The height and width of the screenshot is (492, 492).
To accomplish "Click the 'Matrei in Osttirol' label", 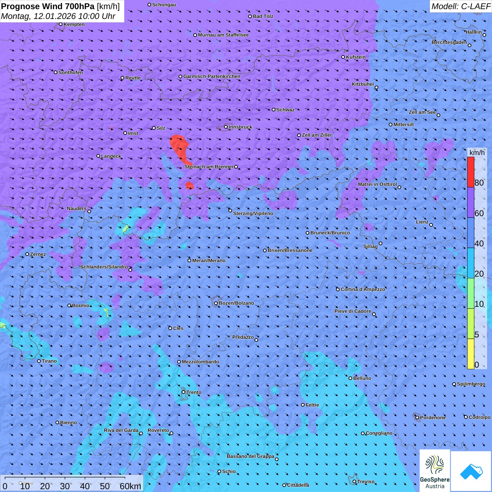I will (x=377, y=184).
